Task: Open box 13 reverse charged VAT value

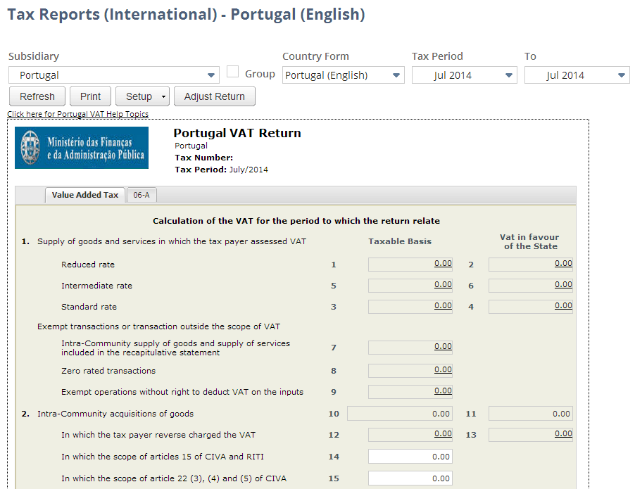Action: (563, 433)
